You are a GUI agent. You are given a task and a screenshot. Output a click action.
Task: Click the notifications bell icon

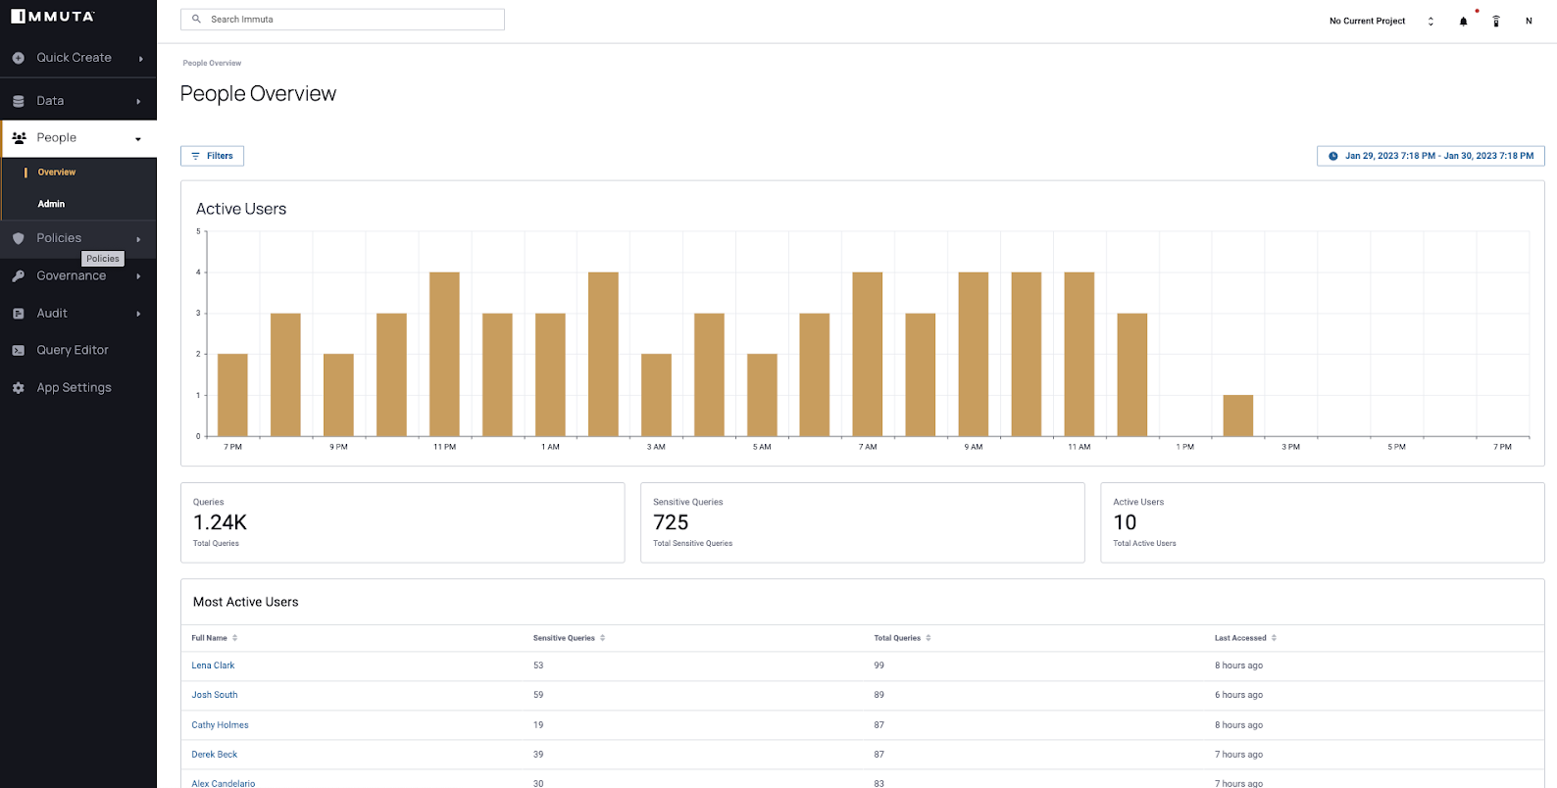pos(1463,21)
